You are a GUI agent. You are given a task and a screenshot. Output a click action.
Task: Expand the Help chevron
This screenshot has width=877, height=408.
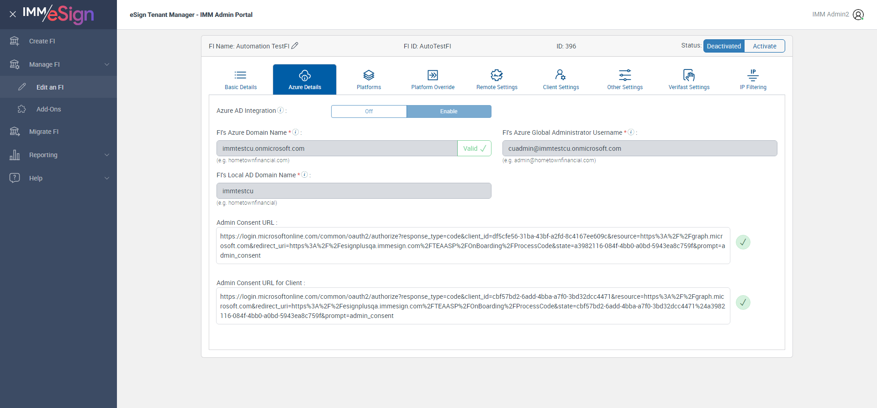(x=107, y=178)
